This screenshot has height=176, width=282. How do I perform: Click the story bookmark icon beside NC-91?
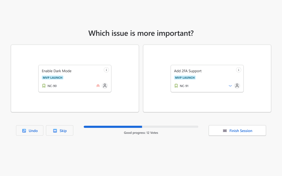pos(176,86)
